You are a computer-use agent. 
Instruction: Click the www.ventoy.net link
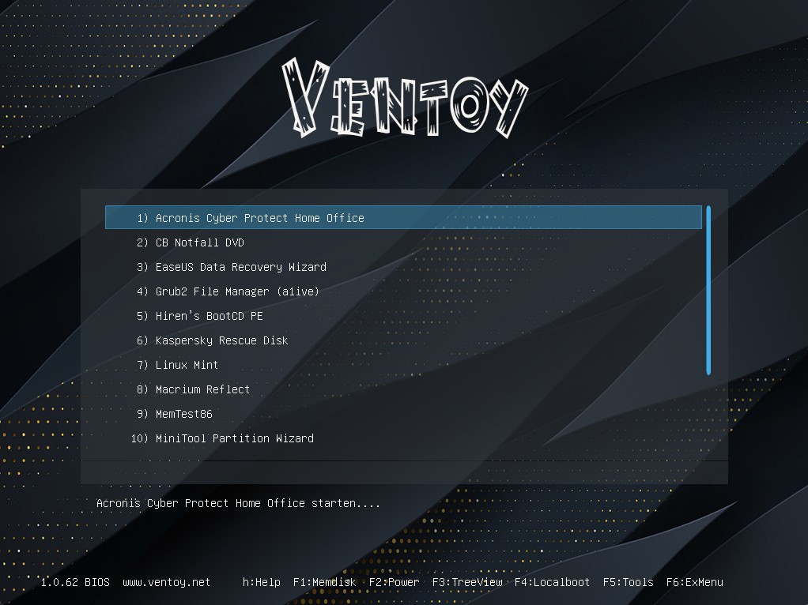167,582
